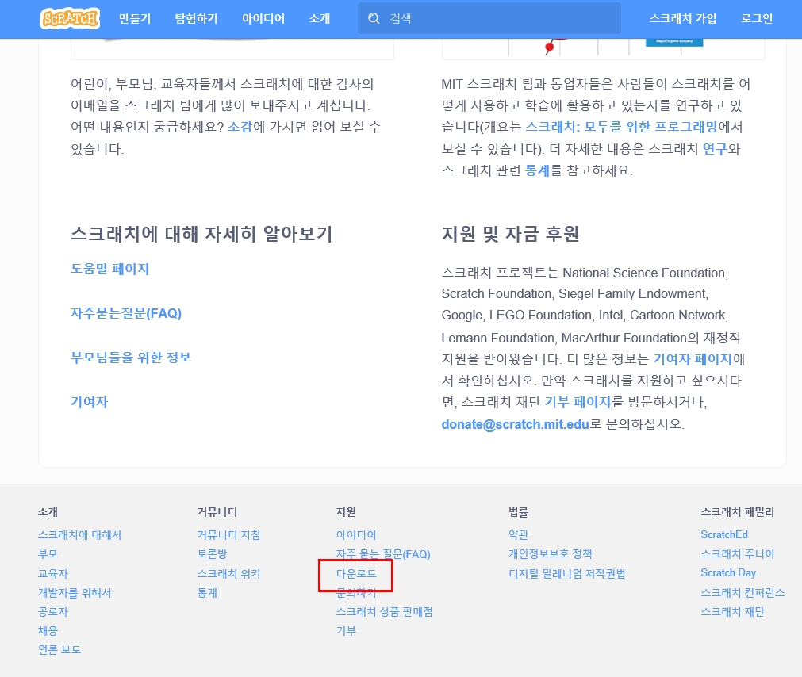Click the Scratch logo in the header
802x677 pixels.
click(x=70, y=19)
